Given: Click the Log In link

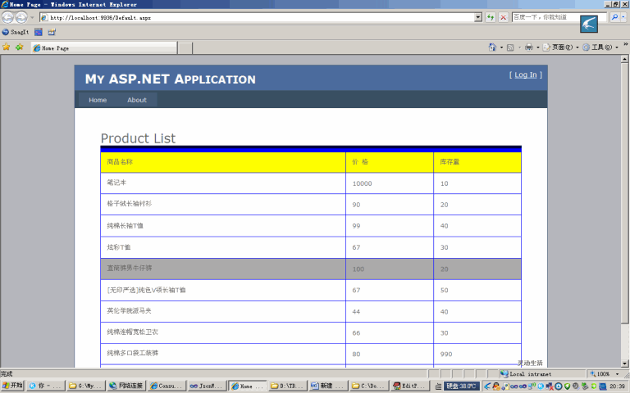Looking at the screenshot, I should point(526,75).
